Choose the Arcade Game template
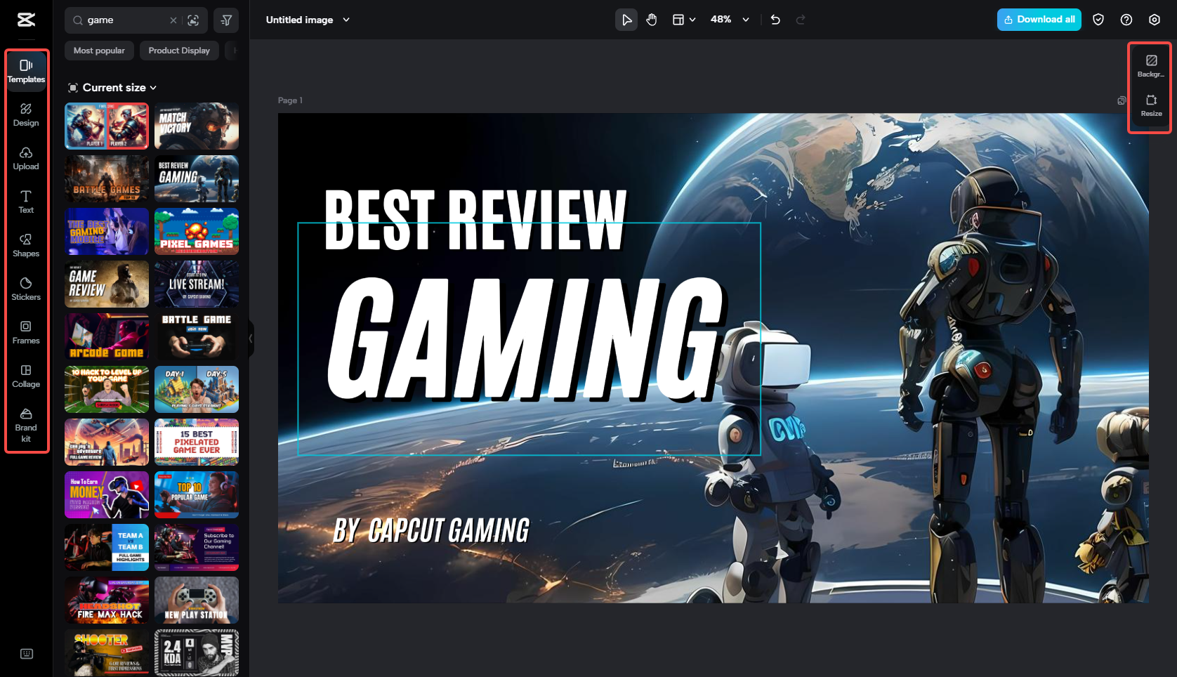 pyautogui.click(x=107, y=337)
